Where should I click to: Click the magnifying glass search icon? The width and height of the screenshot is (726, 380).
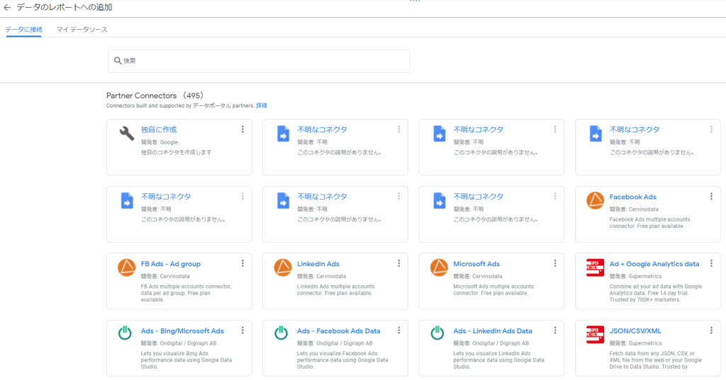pyautogui.click(x=118, y=61)
